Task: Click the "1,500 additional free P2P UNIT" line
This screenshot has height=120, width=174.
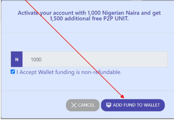Action: (89, 19)
